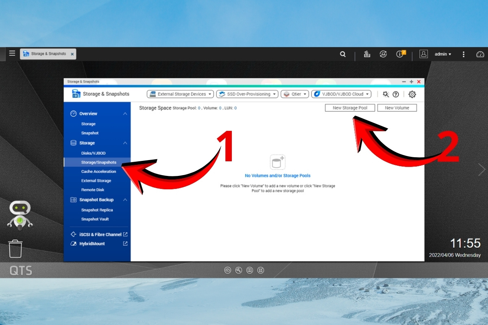488x325 pixels.
Task: Click the Storage disk stack icon in the sidebar
Action: 74,143
